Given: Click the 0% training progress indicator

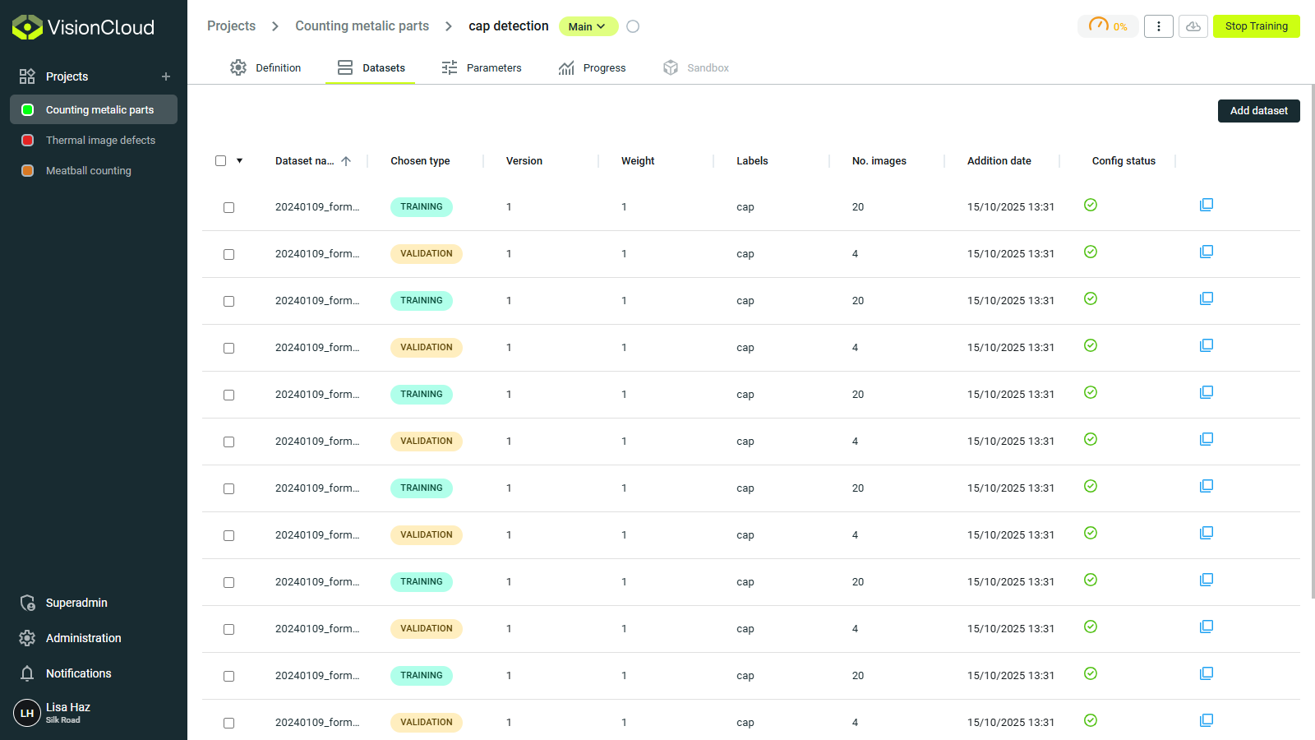Looking at the screenshot, I should pyautogui.click(x=1108, y=25).
